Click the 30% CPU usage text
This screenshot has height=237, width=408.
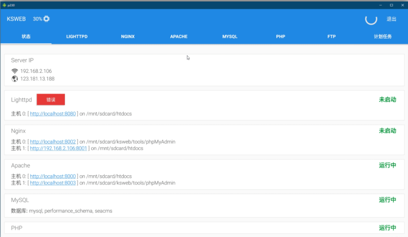[x=37, y=19]
